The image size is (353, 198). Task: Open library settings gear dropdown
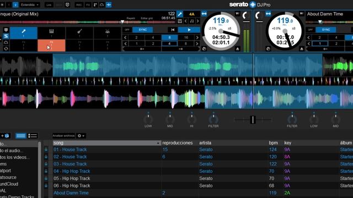tap(81, 136)
